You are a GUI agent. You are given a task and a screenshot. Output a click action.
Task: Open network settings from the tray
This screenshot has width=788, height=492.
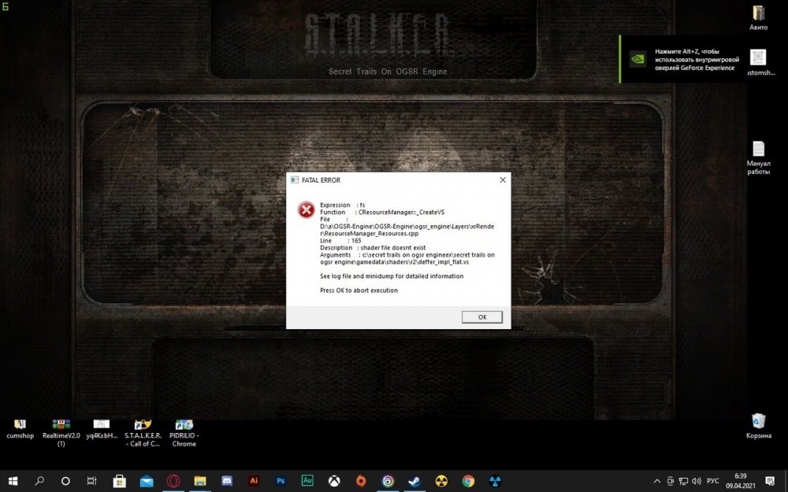coord(683,481)
